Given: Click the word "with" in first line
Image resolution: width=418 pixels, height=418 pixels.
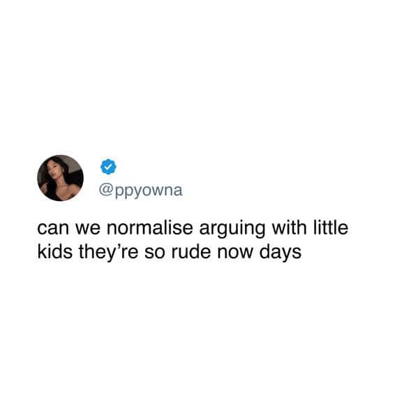Looking at the screenshot, I should (289, 228).
